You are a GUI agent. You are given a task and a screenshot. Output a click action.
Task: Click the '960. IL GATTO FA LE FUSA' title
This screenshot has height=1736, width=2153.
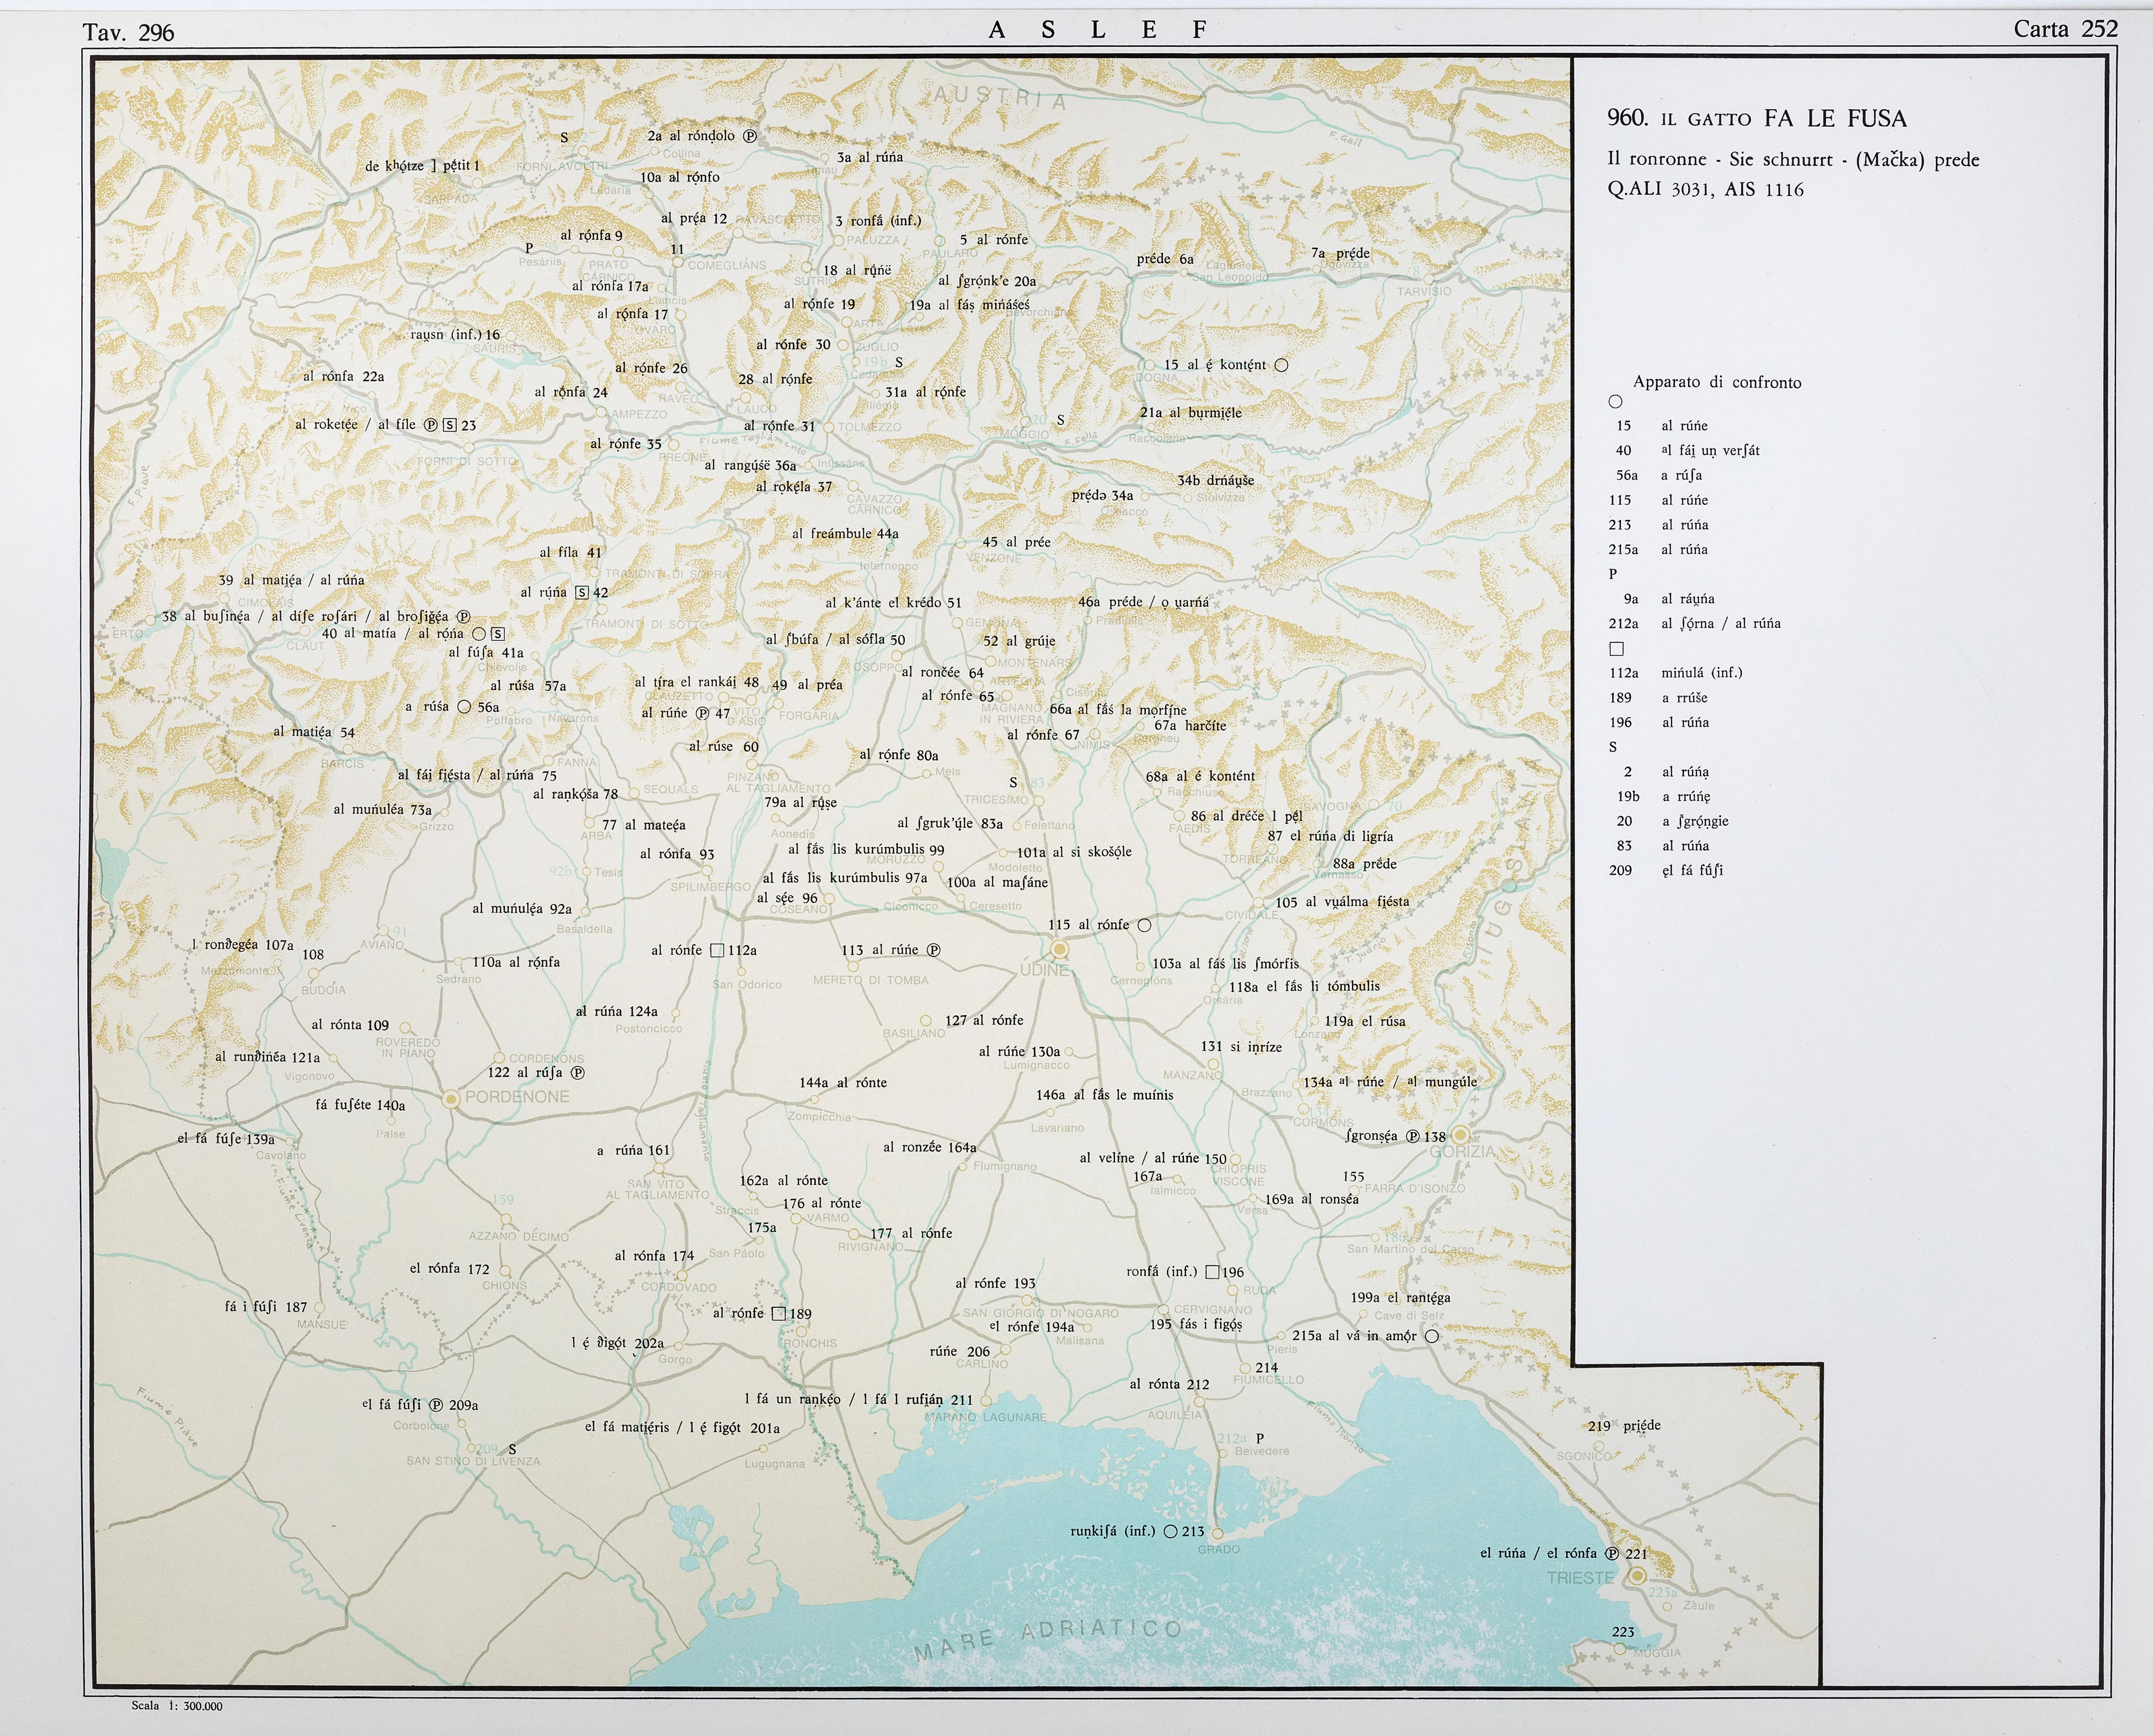[1756, 118]
